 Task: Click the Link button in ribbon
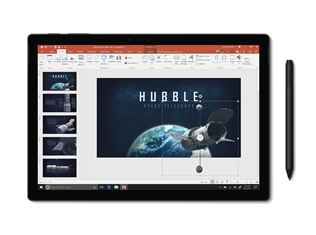point(152,60)
